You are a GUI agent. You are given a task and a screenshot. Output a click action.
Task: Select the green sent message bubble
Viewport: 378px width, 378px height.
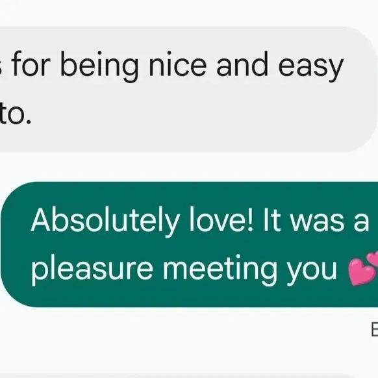coord(190,244)
